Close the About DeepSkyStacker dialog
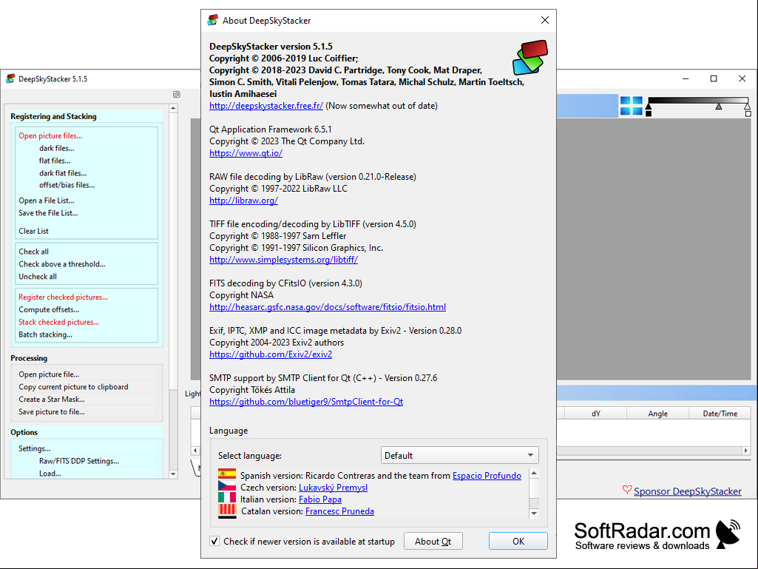 [x=545, y=20]
